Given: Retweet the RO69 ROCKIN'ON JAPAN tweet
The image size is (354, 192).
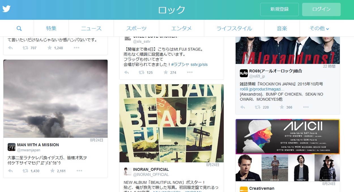Looking at the screenshot, I should point(257,107).
